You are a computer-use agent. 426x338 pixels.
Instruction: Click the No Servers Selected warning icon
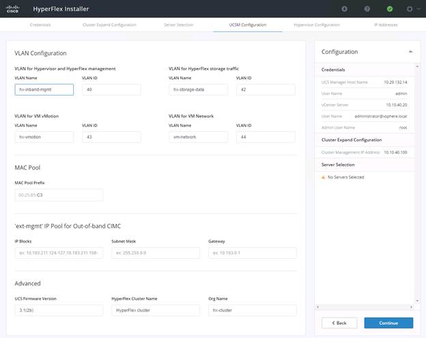point(324,177)
